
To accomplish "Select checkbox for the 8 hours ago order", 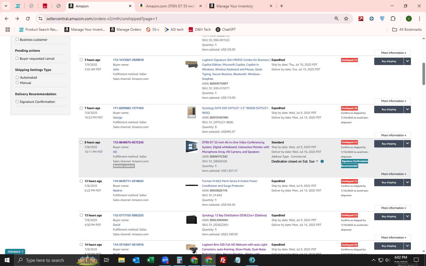I will point(81,142).
